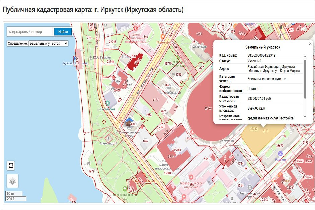This screenshot has height=210, width=315.
Task: Click the Анатомический корпус education marker
Action: pyautogui.click(x=250, y=187)
